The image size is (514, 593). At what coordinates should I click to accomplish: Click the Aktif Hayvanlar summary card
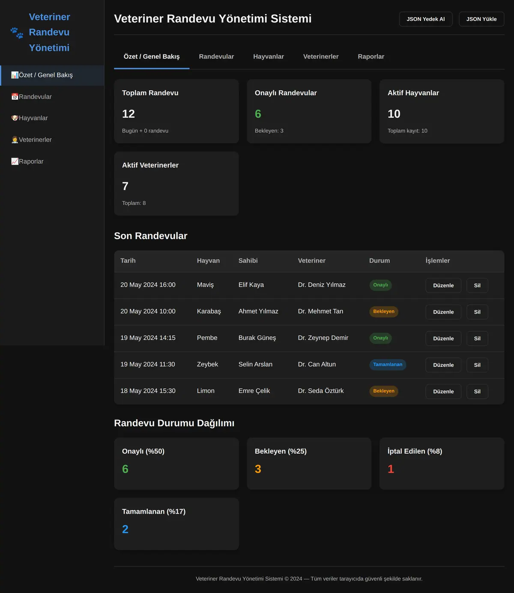pyautogui.click(x=442, y=111)
